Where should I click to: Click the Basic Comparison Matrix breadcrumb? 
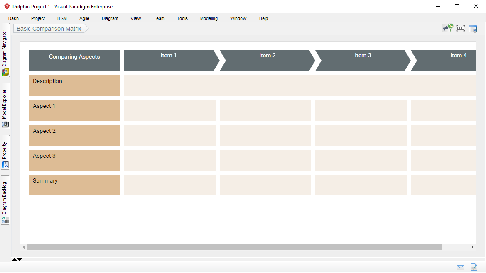pos(51,29)
